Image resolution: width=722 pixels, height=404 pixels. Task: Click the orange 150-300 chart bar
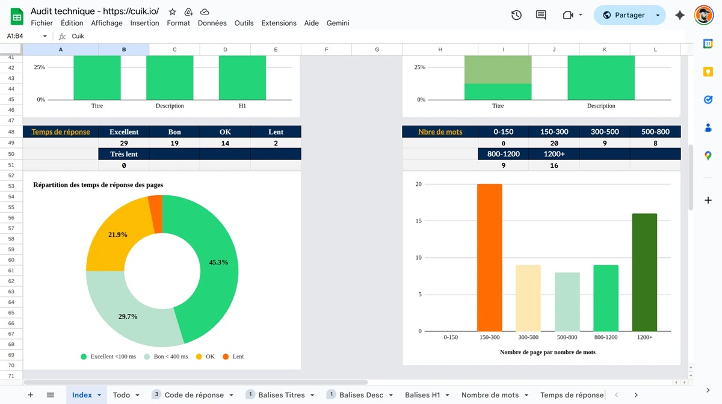(489, 257)
